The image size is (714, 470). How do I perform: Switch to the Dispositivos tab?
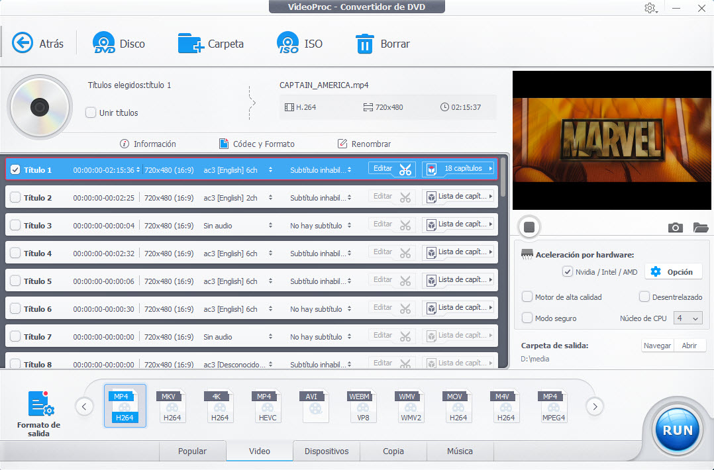point(327,451)
